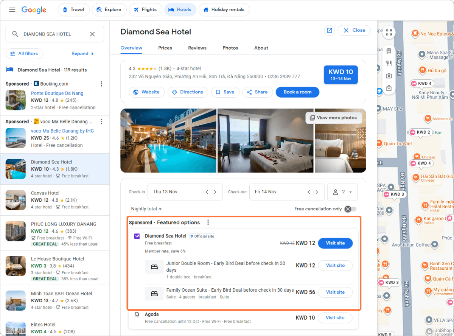Expand the All filters panel
The image size is (454, 336).
[x=24, y=54]
